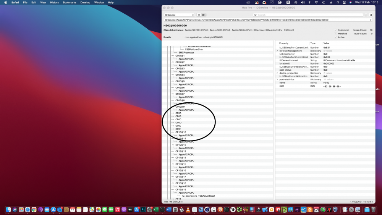Open the Apple menu
382x215 pixels.
(6, 2)
